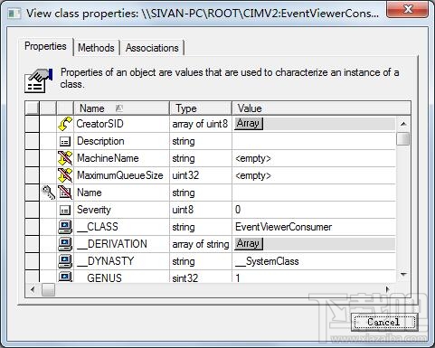The height and width of the screenshot is (348, 435).
Task: Select the Description row header cell
Action: click(x=32, y=141)
